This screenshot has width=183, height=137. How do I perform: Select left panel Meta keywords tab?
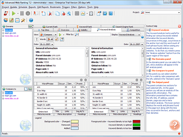click(44, 114)
